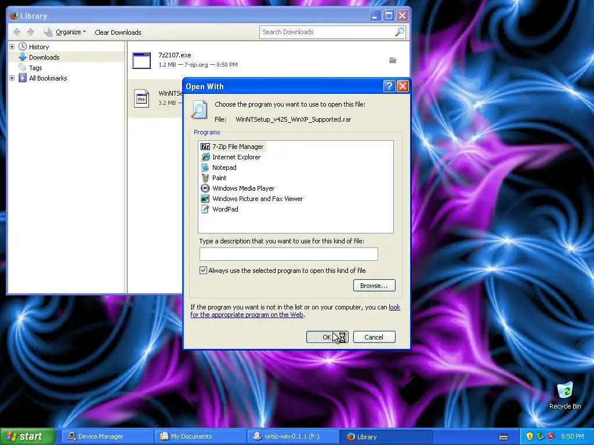Click the All Bookmarks star icon
Image resolution: width=594 pixels, height=445 pixels.
click(x=23, y=78)
